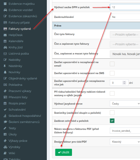
Task: Click the bell icon next to Novinky
Action: click(x=5, y=72)
